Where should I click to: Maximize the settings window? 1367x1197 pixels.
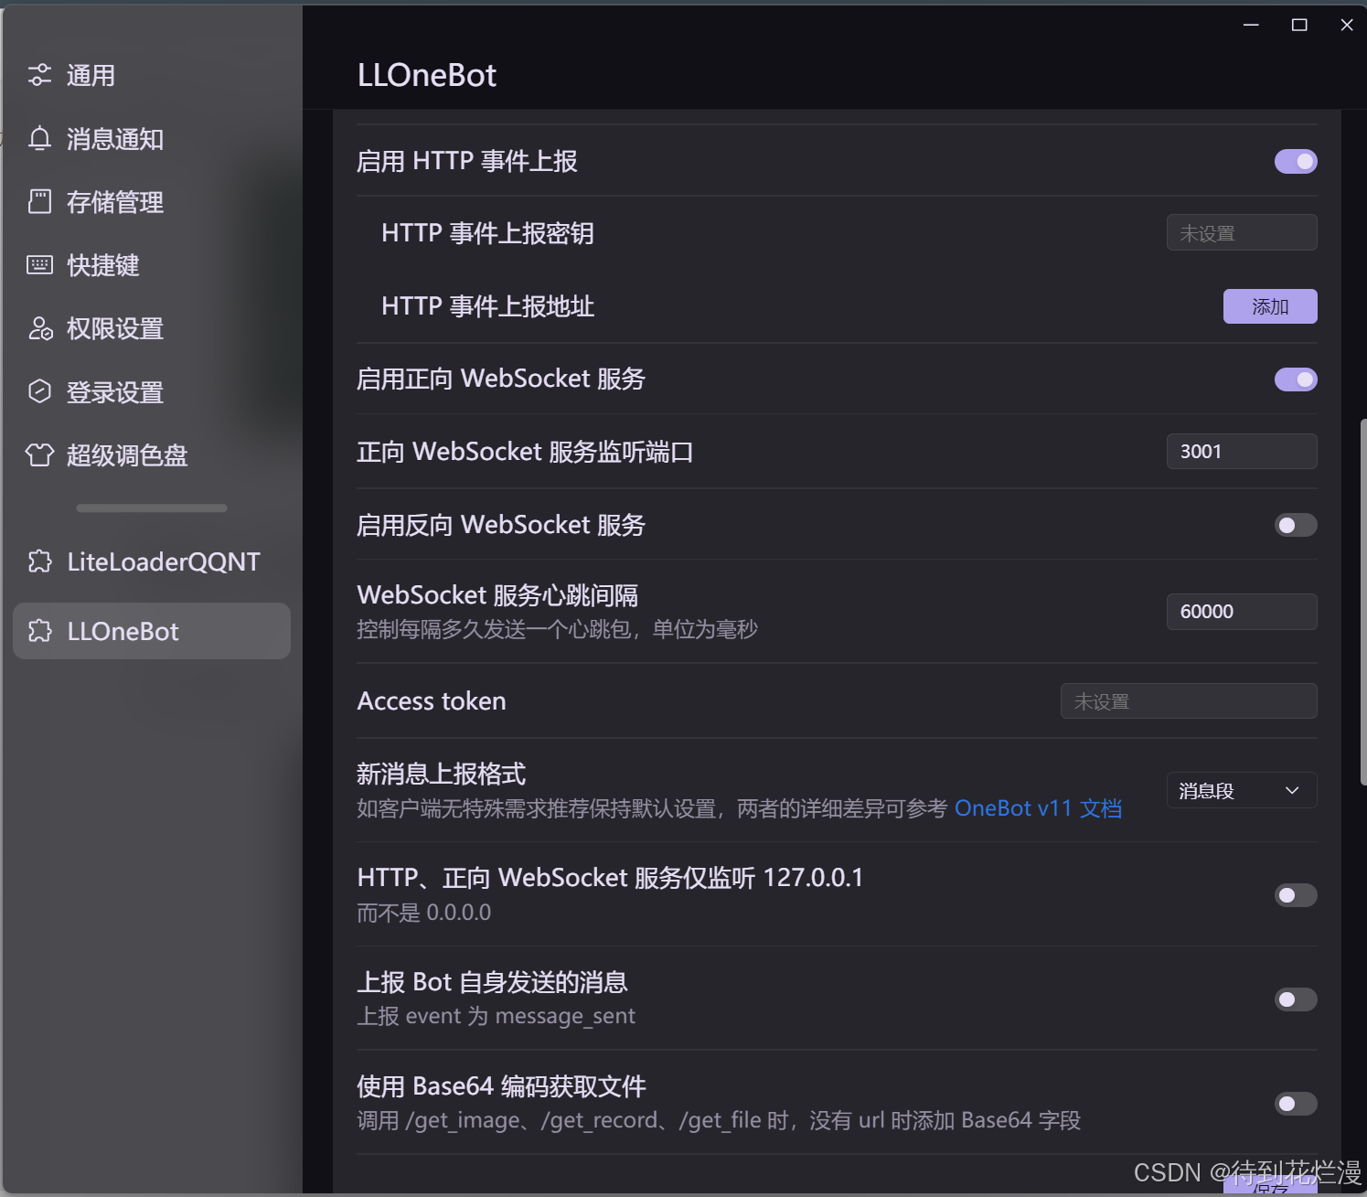pos(1299,25)
